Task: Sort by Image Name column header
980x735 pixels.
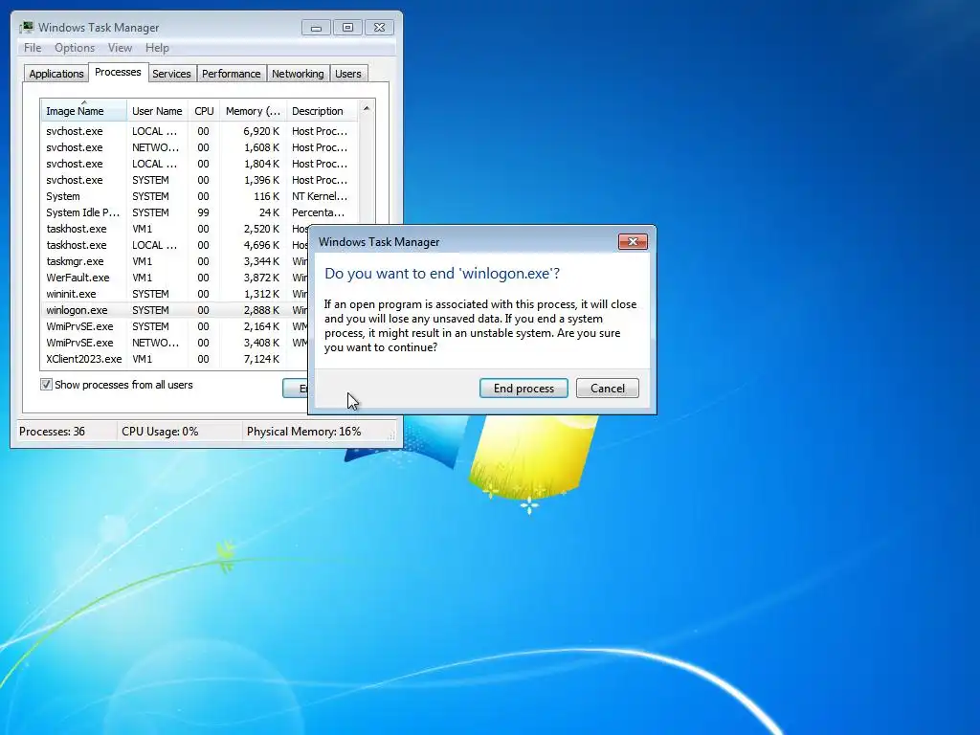Action: 84,111
